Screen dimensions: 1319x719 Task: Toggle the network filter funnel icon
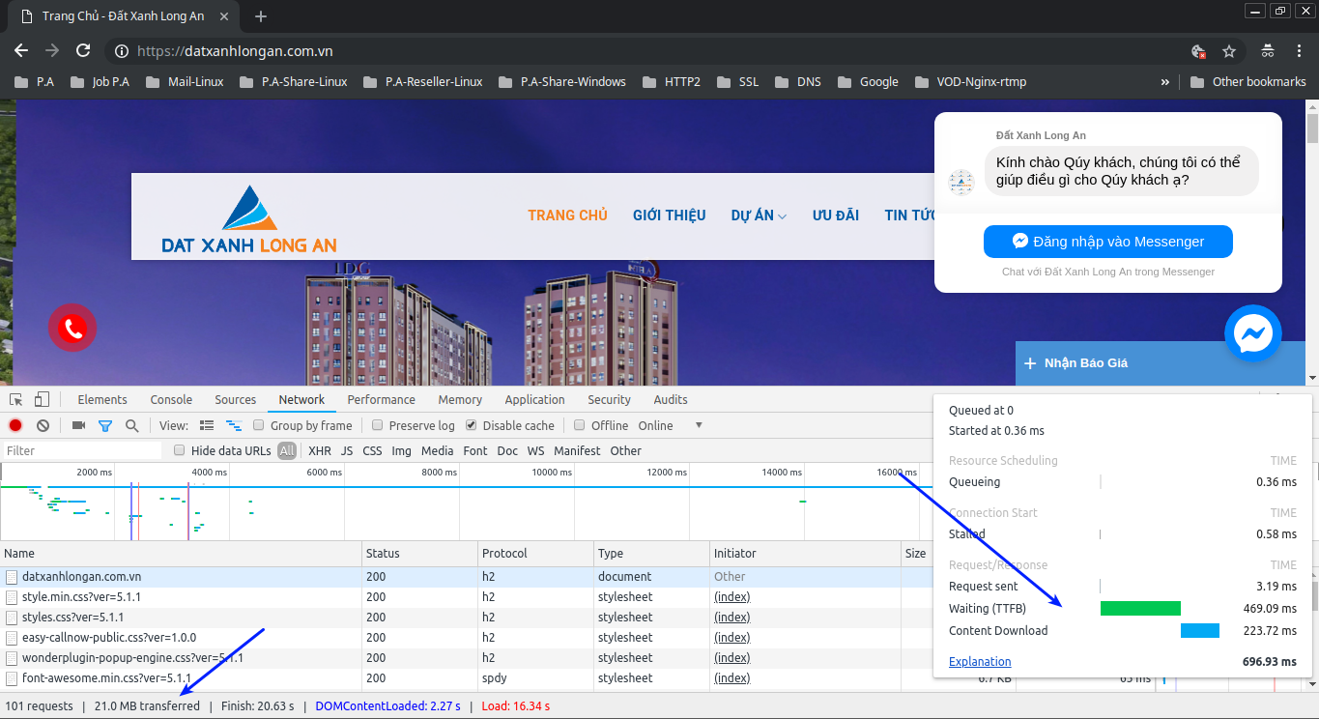105,425
